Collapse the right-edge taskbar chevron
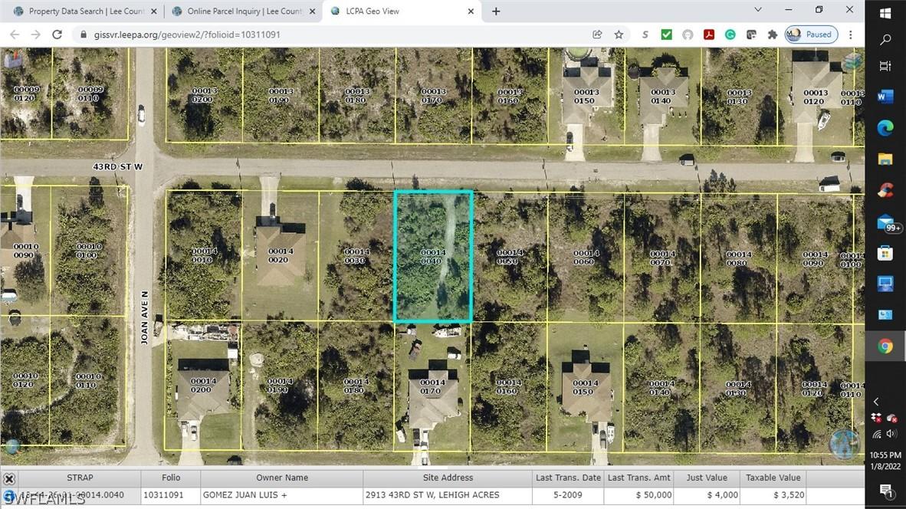The width and height of the screenshot is (906, 509). point(876,402)
